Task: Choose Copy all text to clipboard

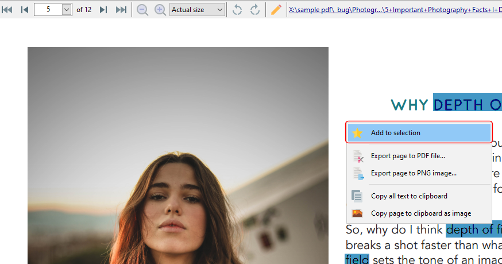Action: tap(409, 196)
